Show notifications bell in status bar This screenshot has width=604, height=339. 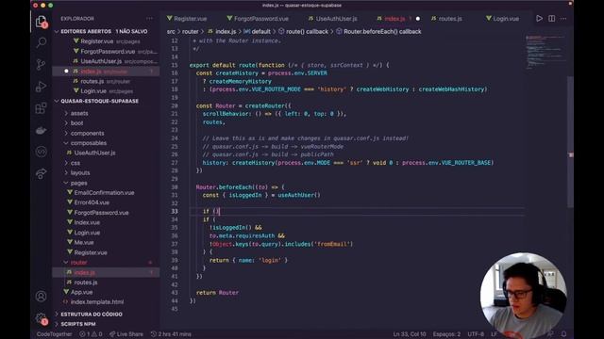tap(563, 334)
